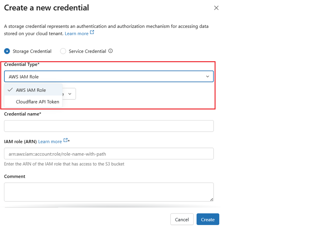Click the external link icon beside IAM role Learn more
Viewport: 335px width, 227px height.
coord(66,140)
